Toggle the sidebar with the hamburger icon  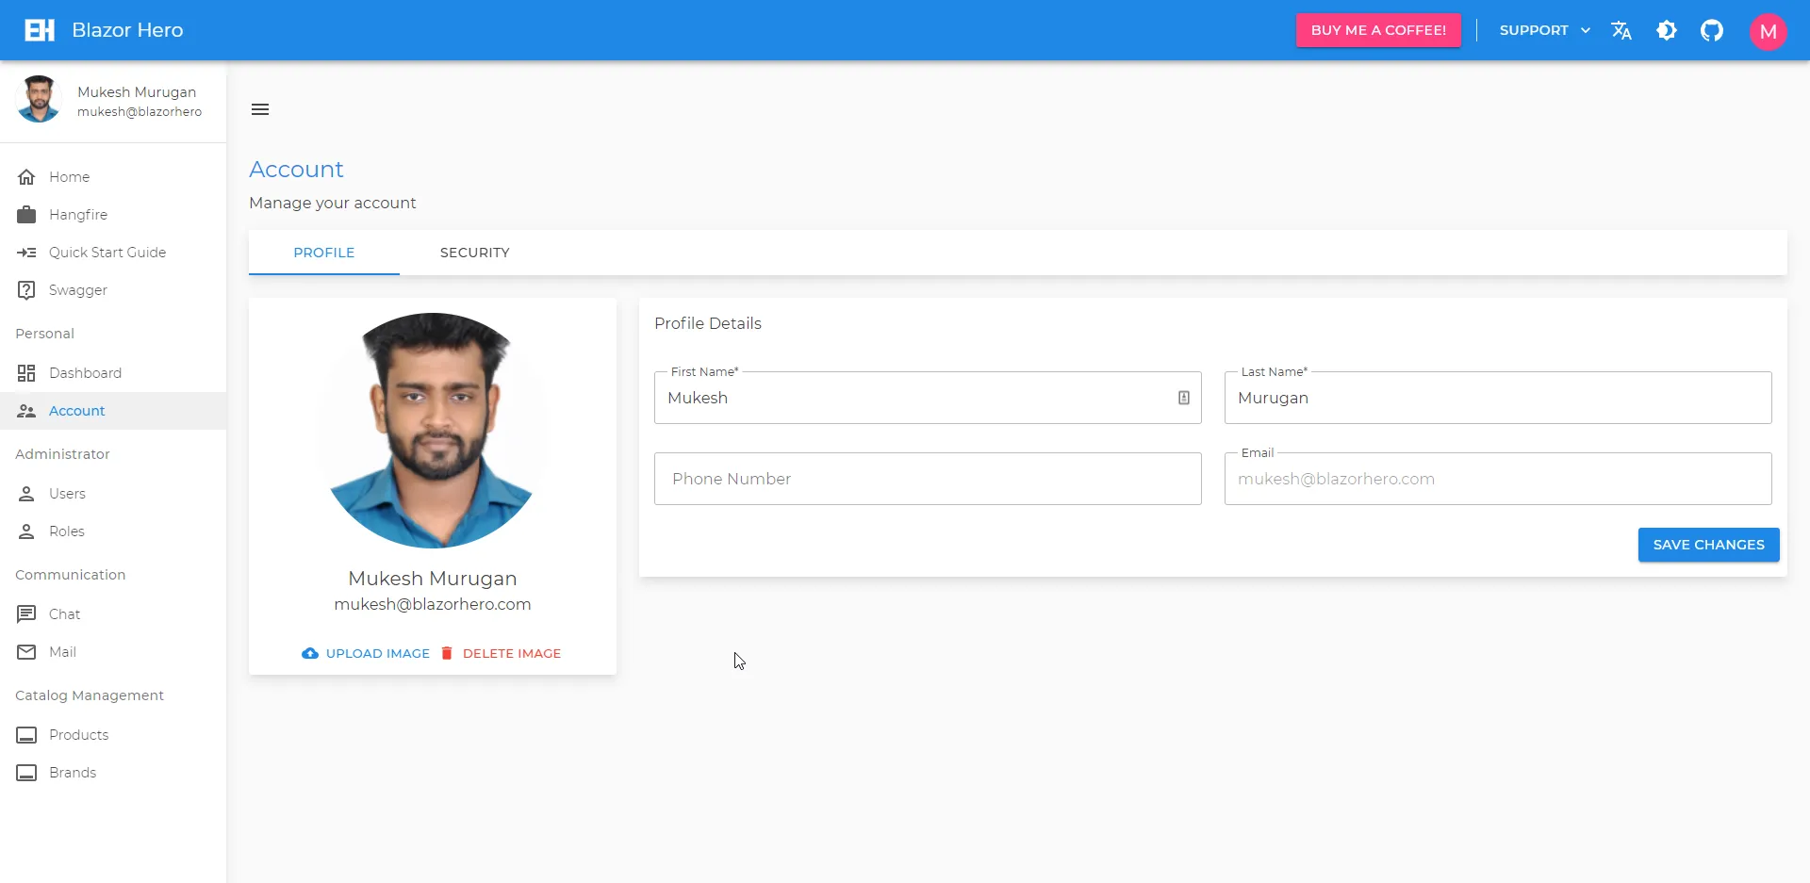click(260, 108)
